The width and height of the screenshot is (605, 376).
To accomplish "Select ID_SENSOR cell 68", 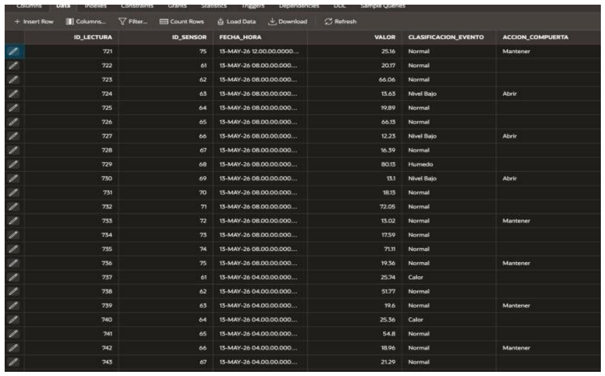I will pos(166,164).
